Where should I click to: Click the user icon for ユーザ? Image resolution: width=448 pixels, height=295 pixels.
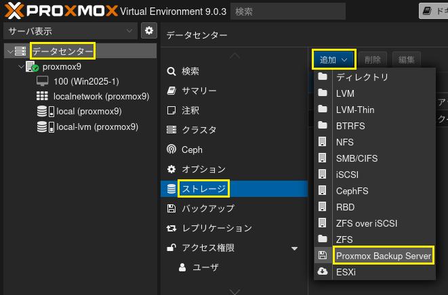[182, 267]
